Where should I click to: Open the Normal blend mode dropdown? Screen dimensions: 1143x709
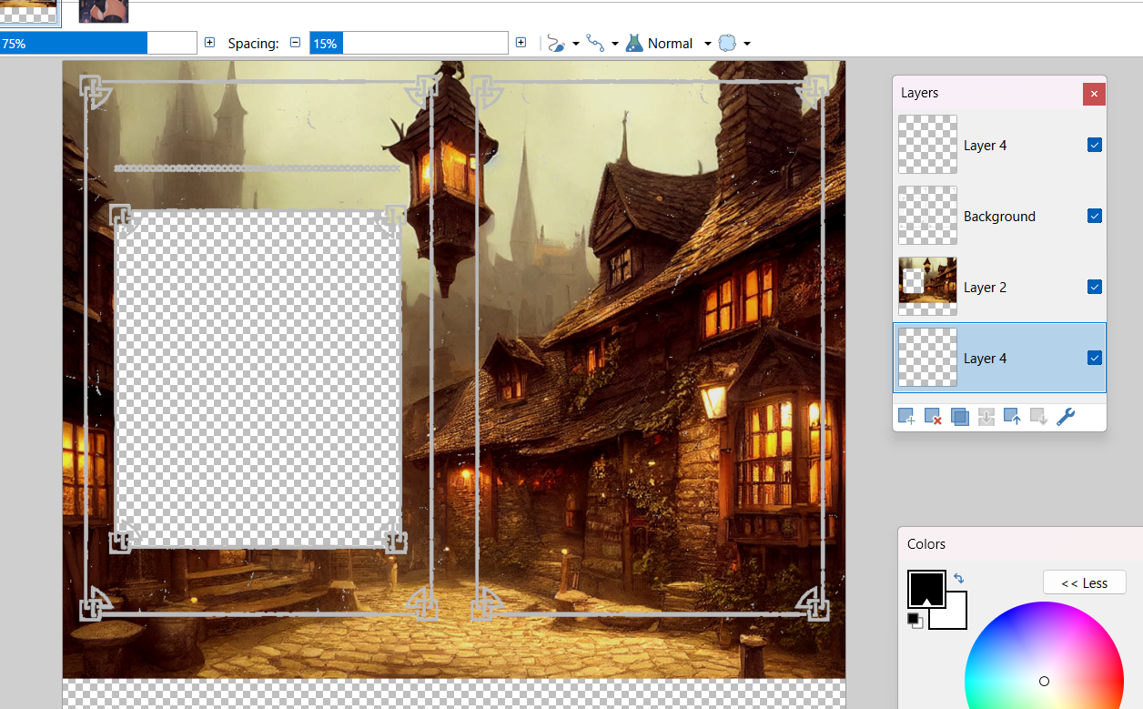(707, 44)
